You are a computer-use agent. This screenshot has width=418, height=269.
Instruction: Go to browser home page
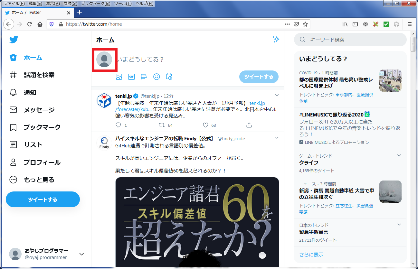40,24
